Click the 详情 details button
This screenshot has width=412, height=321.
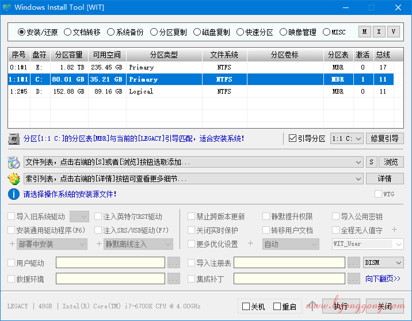point(385,179)
